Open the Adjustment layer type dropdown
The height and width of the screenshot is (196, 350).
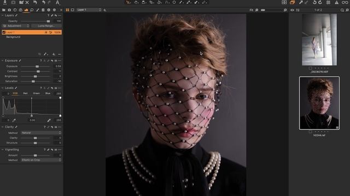click(x=16, y=26)
